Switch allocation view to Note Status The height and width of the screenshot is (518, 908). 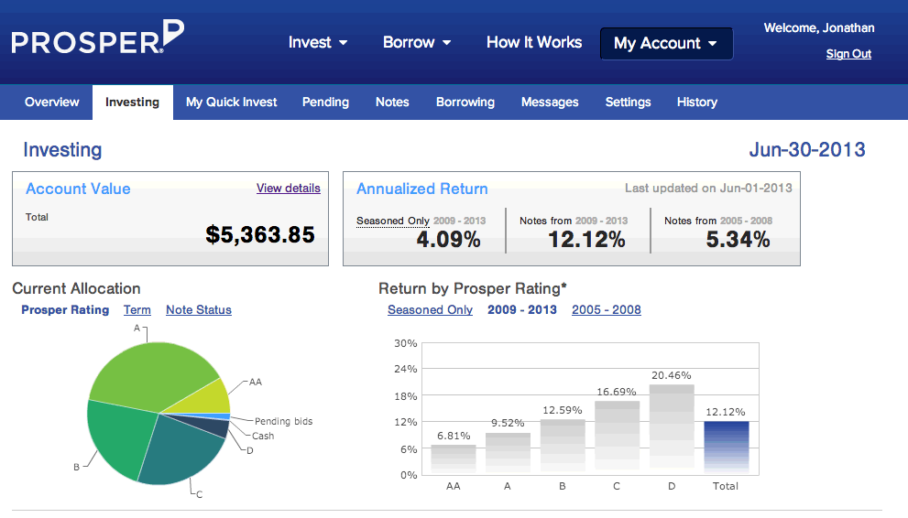click(199, 310)
